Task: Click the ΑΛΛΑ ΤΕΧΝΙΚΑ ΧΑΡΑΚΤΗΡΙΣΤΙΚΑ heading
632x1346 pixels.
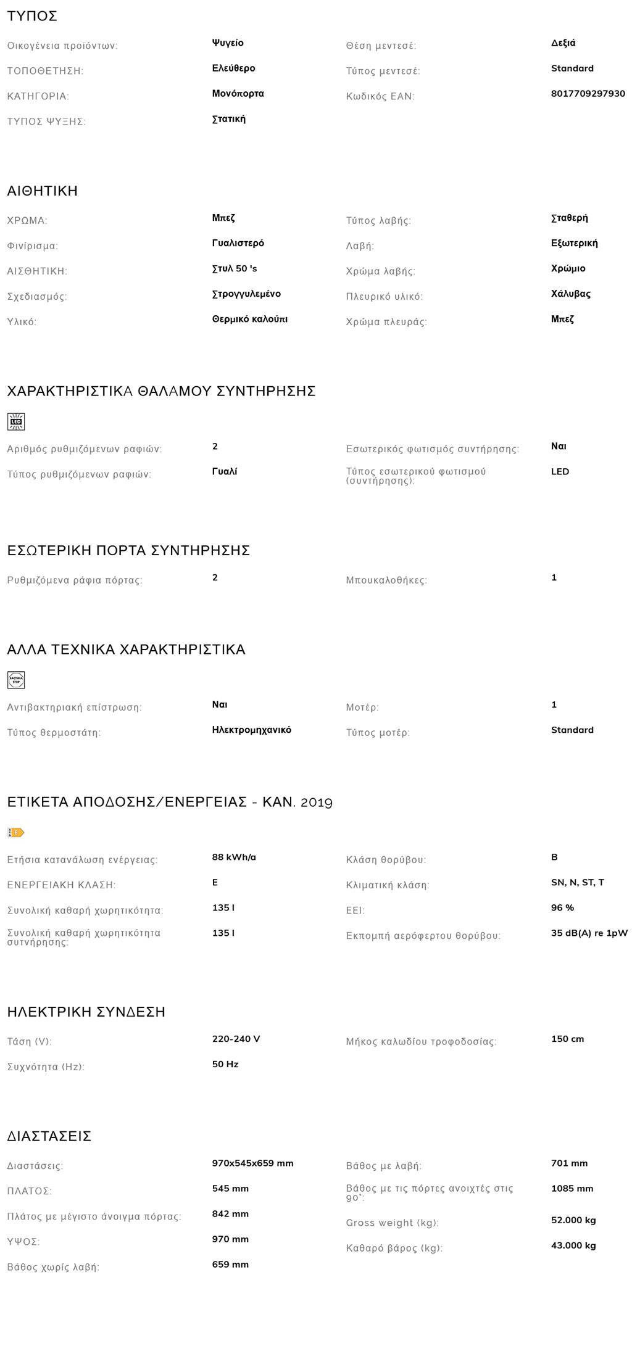Action: coord(126,650)
